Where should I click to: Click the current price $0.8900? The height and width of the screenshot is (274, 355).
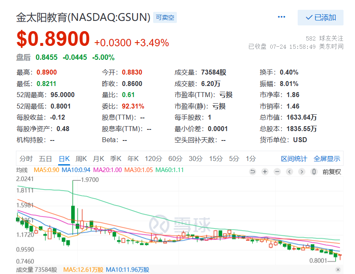click(x=53, y=39)
